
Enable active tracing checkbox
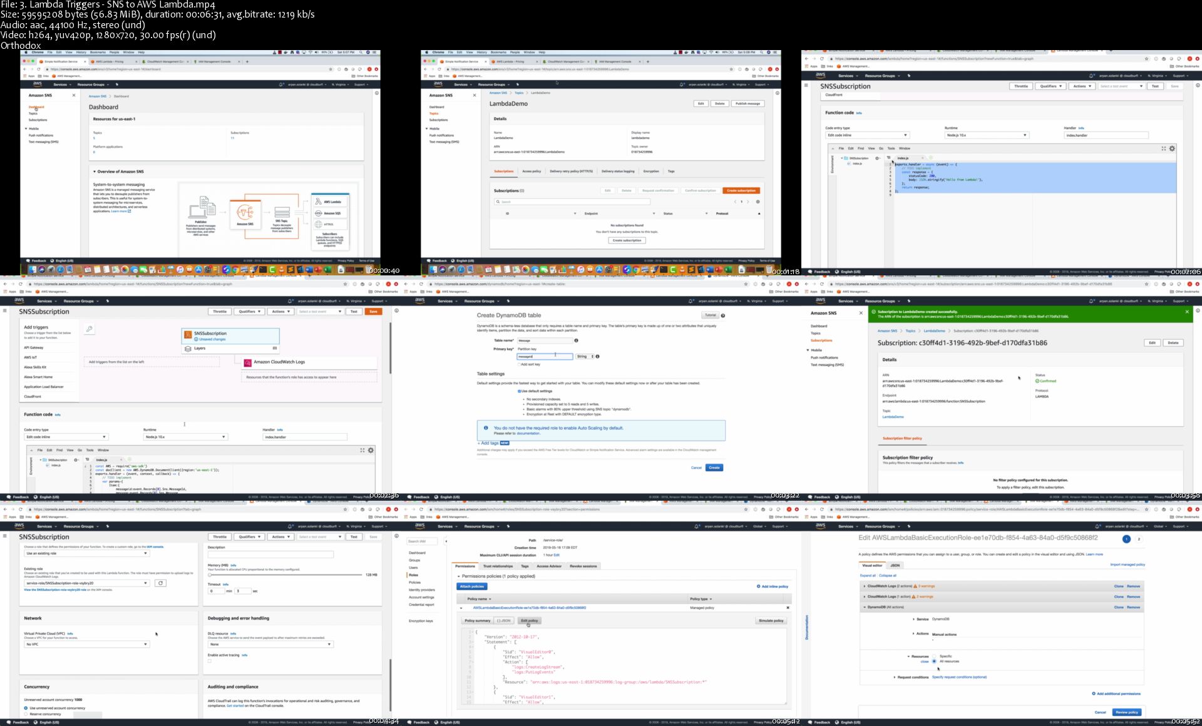click(210, 661)
